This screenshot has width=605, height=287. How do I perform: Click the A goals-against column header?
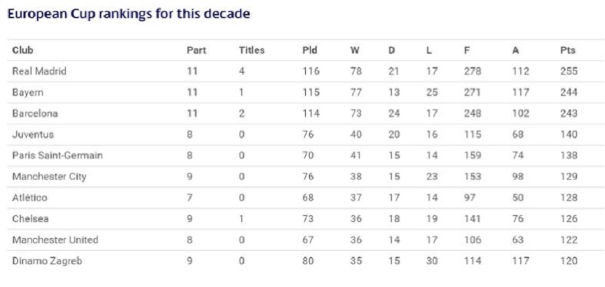514,50
